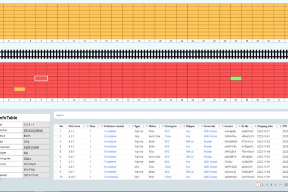Select radio for row 8 A.8.1
This screenshot has width=288, height=192.
pos(56,167)
